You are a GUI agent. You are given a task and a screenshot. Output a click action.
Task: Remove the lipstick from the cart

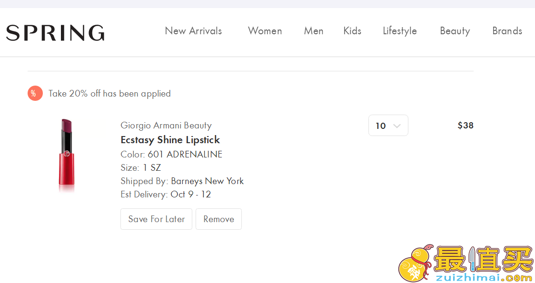tap(218, 219)
